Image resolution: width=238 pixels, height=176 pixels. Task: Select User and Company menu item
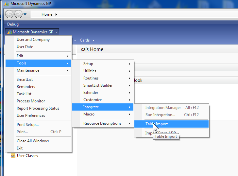point(38,40)
